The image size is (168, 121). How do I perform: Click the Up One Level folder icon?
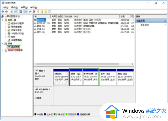[x=12, y=12]
